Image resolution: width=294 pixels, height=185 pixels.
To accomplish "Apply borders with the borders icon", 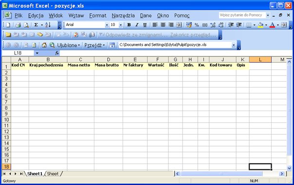I will tap(249, 25).
